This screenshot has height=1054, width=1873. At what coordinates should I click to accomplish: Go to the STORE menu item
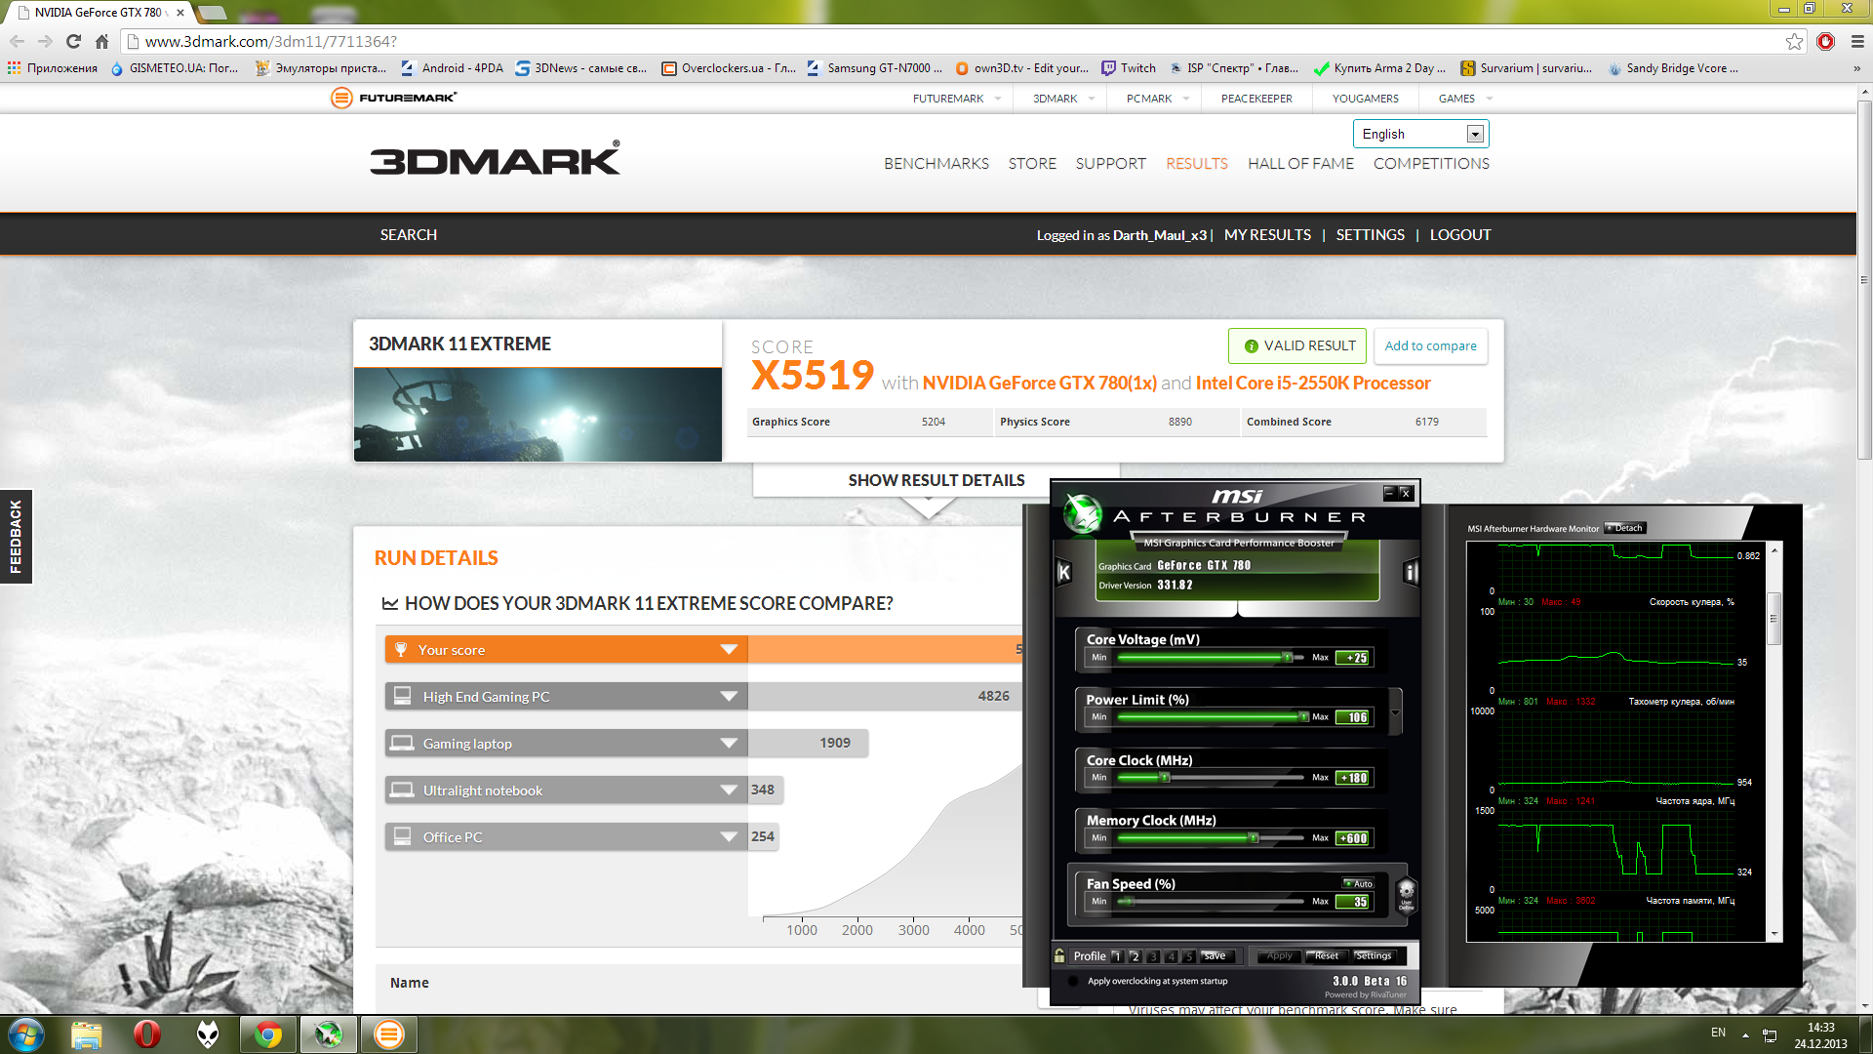[x=1032, y=164]
